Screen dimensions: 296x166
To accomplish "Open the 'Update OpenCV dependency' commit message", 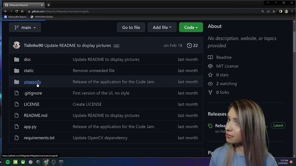I will 100,138.
